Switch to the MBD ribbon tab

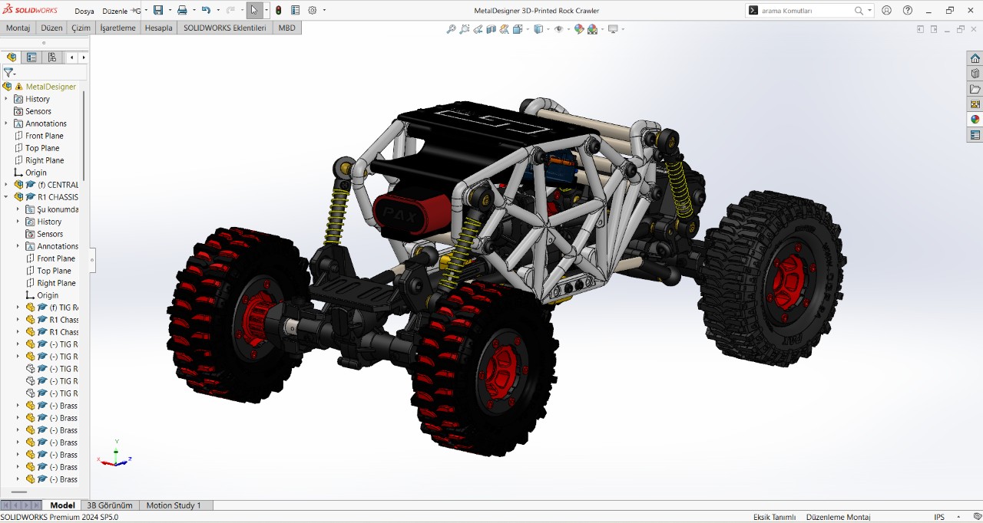(286, 28)
